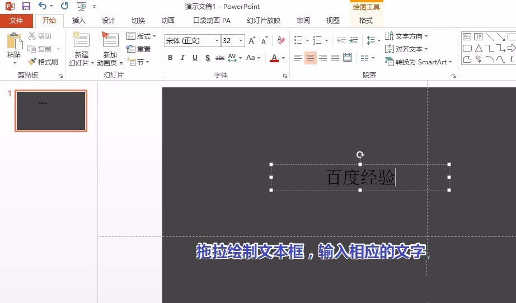This screenshot has width=516, height=303.
Task: Select the arc shape
Action: coord(490,59)
